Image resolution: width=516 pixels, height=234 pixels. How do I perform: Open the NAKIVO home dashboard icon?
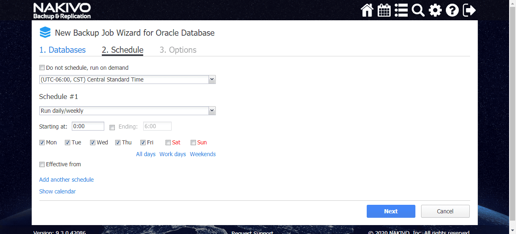pyautogui.click(x=367, y=10)
